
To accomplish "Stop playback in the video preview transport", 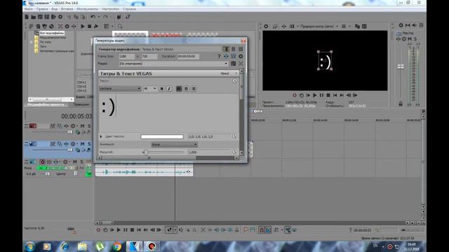I will (x=328, y=95).
